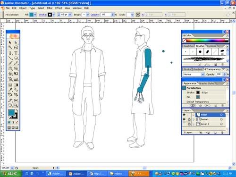Select the Hand tool
This screenshot has width=236, height=177.
click(10, 105)
